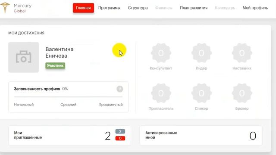The width and height of the screenshot is (276, 155).
Task: Click the Спикер achievement badge
Action: pyautogui.click(x=201, y=93)
